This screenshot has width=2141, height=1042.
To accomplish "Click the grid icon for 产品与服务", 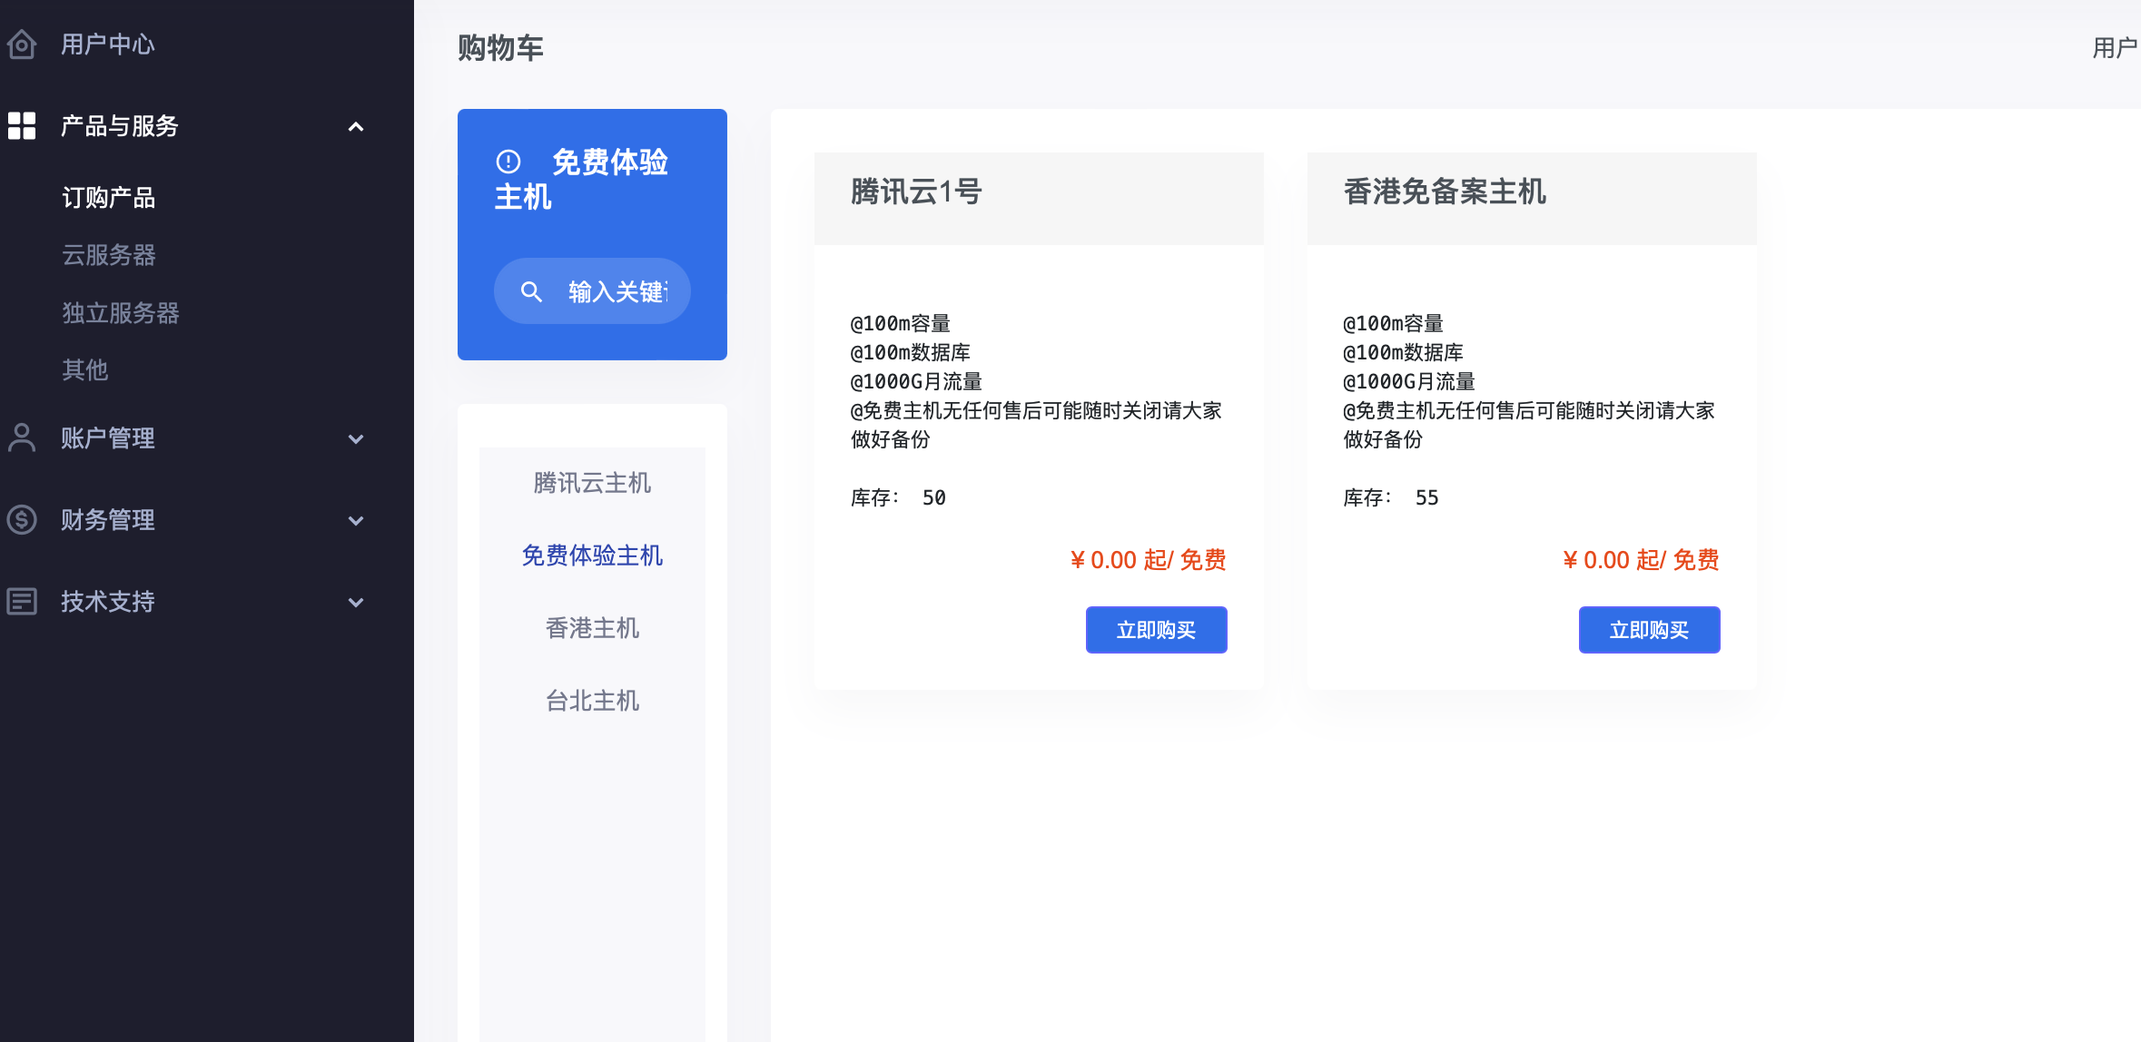I will pyautogui.click(x=22, y=126).
